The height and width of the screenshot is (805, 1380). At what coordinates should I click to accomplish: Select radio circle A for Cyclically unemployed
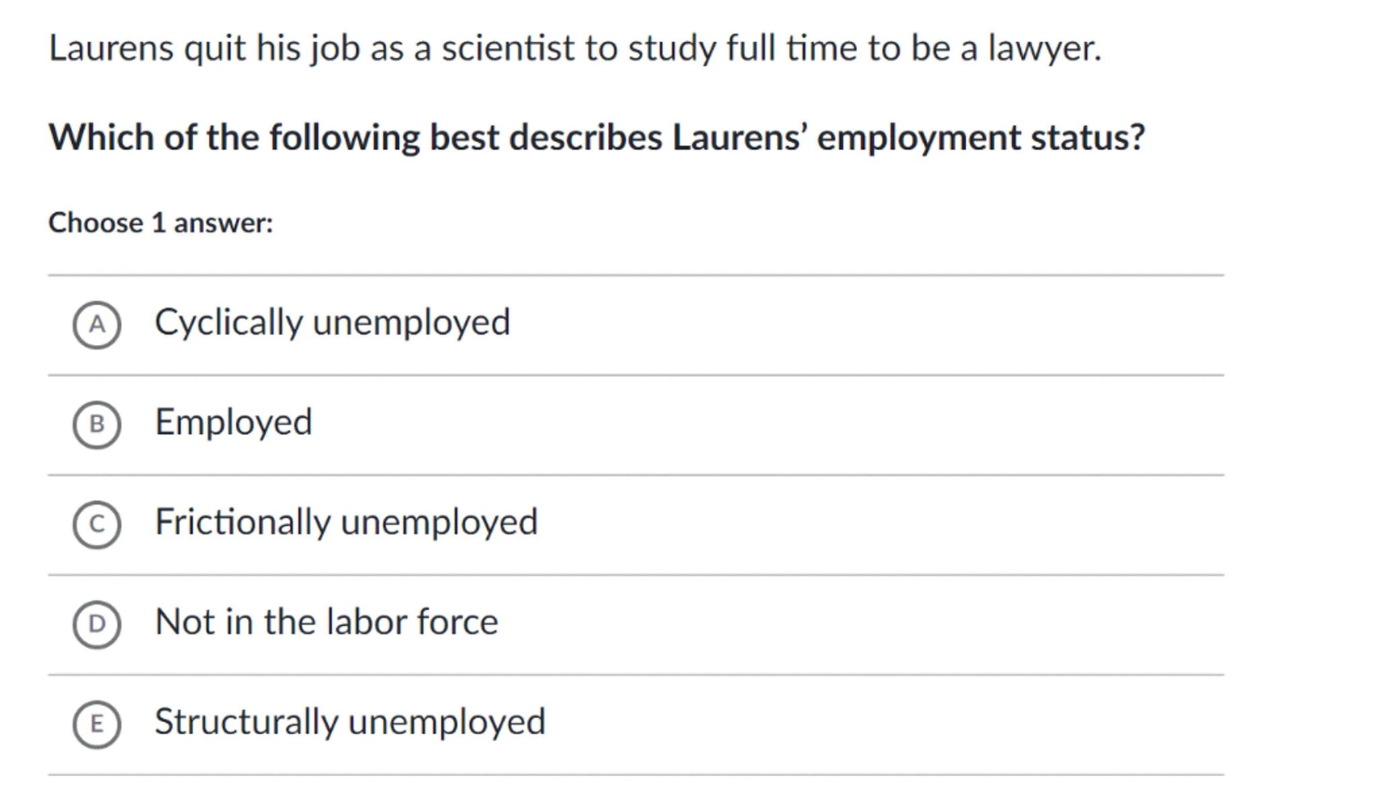[97, 325]
